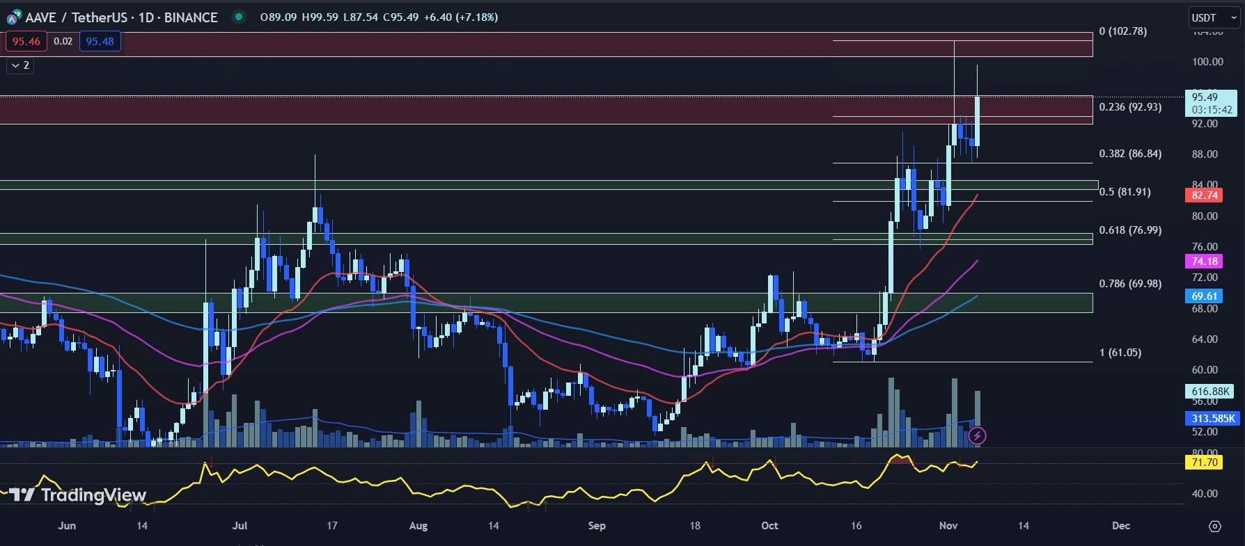This screenshot has width=1245, height=546.
Task: Click the Oct label on the time axis
Action: click(769, 526)
